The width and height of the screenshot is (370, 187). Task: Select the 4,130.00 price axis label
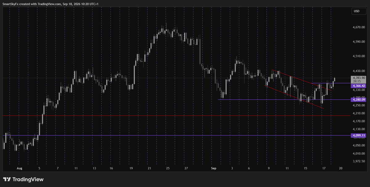tap(359, 129)
